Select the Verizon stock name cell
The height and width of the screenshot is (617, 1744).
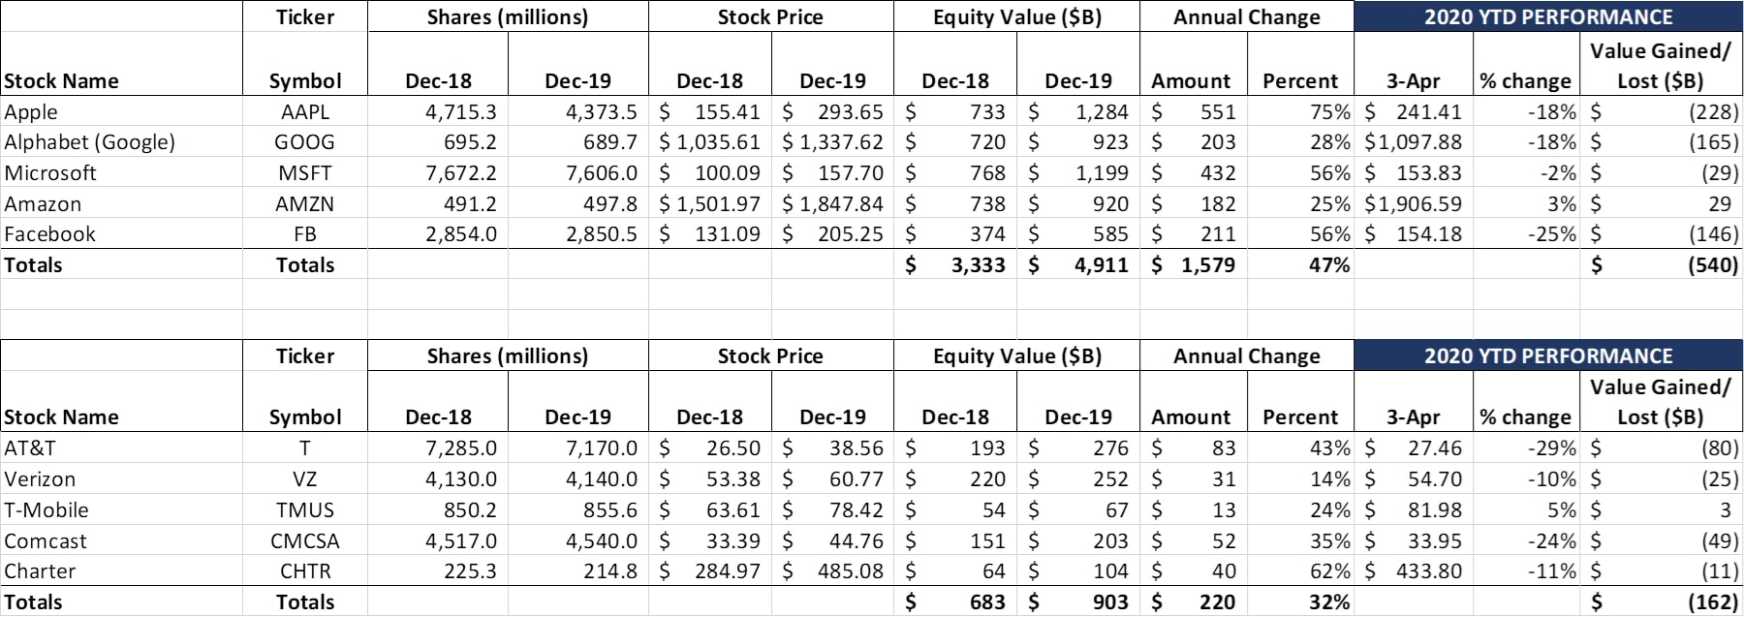(x=40, y=479)
